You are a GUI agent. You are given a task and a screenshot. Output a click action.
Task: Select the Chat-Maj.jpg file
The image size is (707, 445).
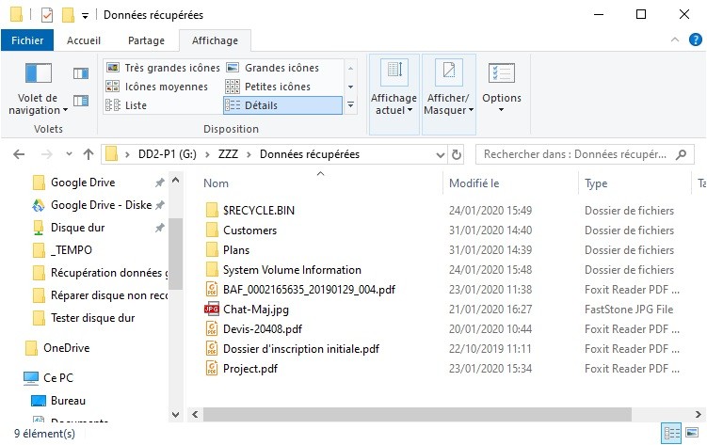(x=254, y=310)
